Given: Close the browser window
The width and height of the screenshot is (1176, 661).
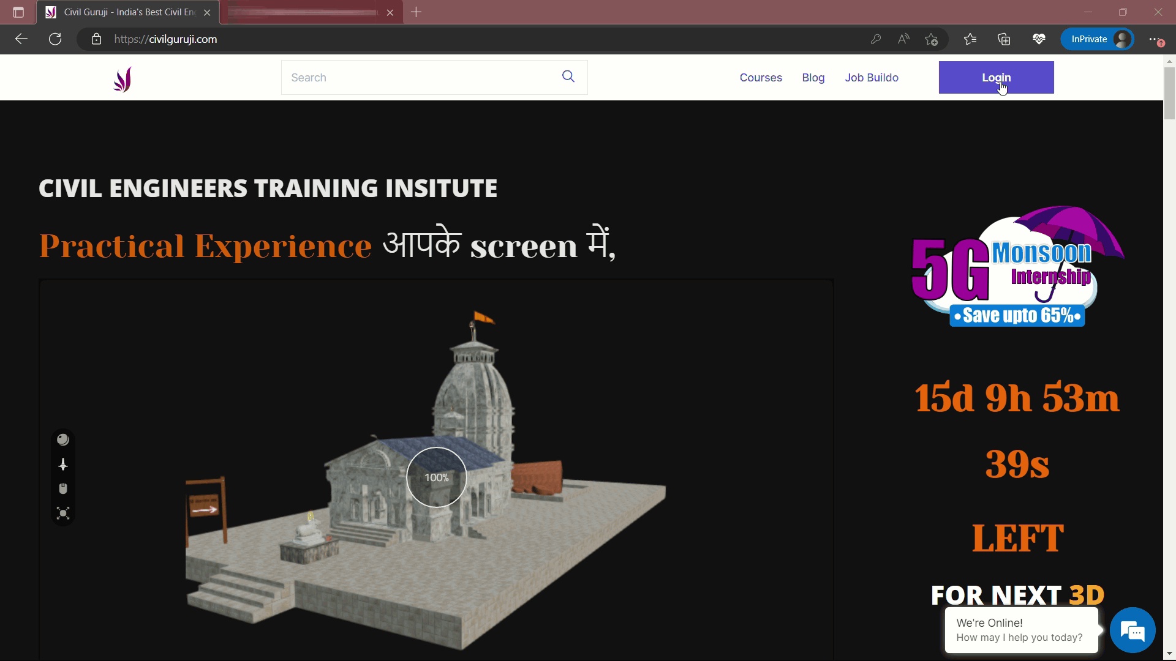Looking at the screenshot, I should click(1158, 12).
